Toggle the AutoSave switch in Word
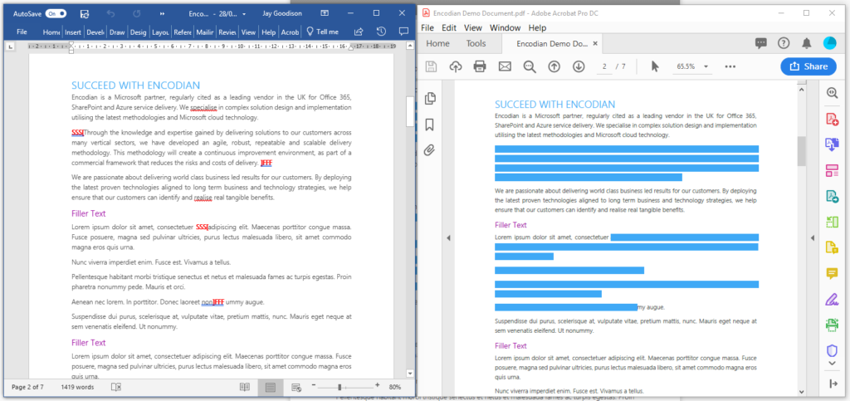The image size is (850, 401). pyautogui.click(x=56, y=13)
